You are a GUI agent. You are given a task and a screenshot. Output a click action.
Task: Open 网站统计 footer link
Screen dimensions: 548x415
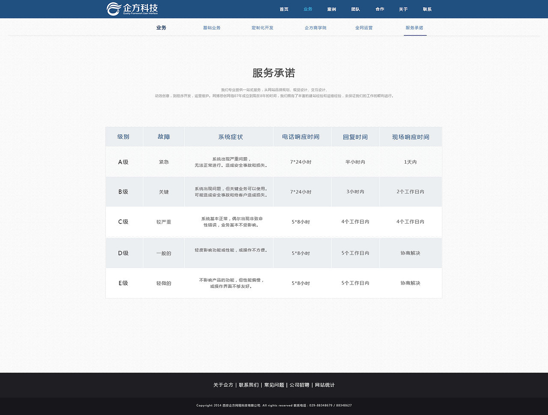pos(325,385)
